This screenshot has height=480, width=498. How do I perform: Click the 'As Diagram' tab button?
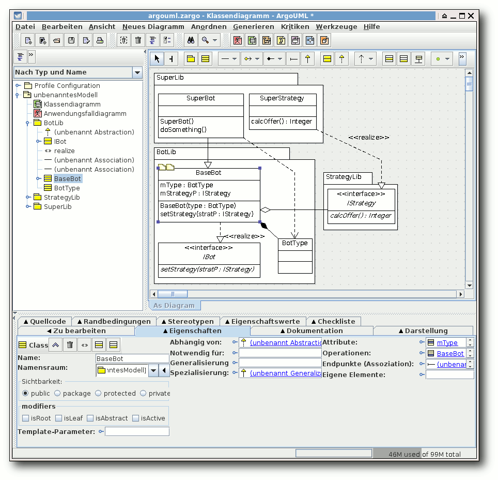point(175,306)
